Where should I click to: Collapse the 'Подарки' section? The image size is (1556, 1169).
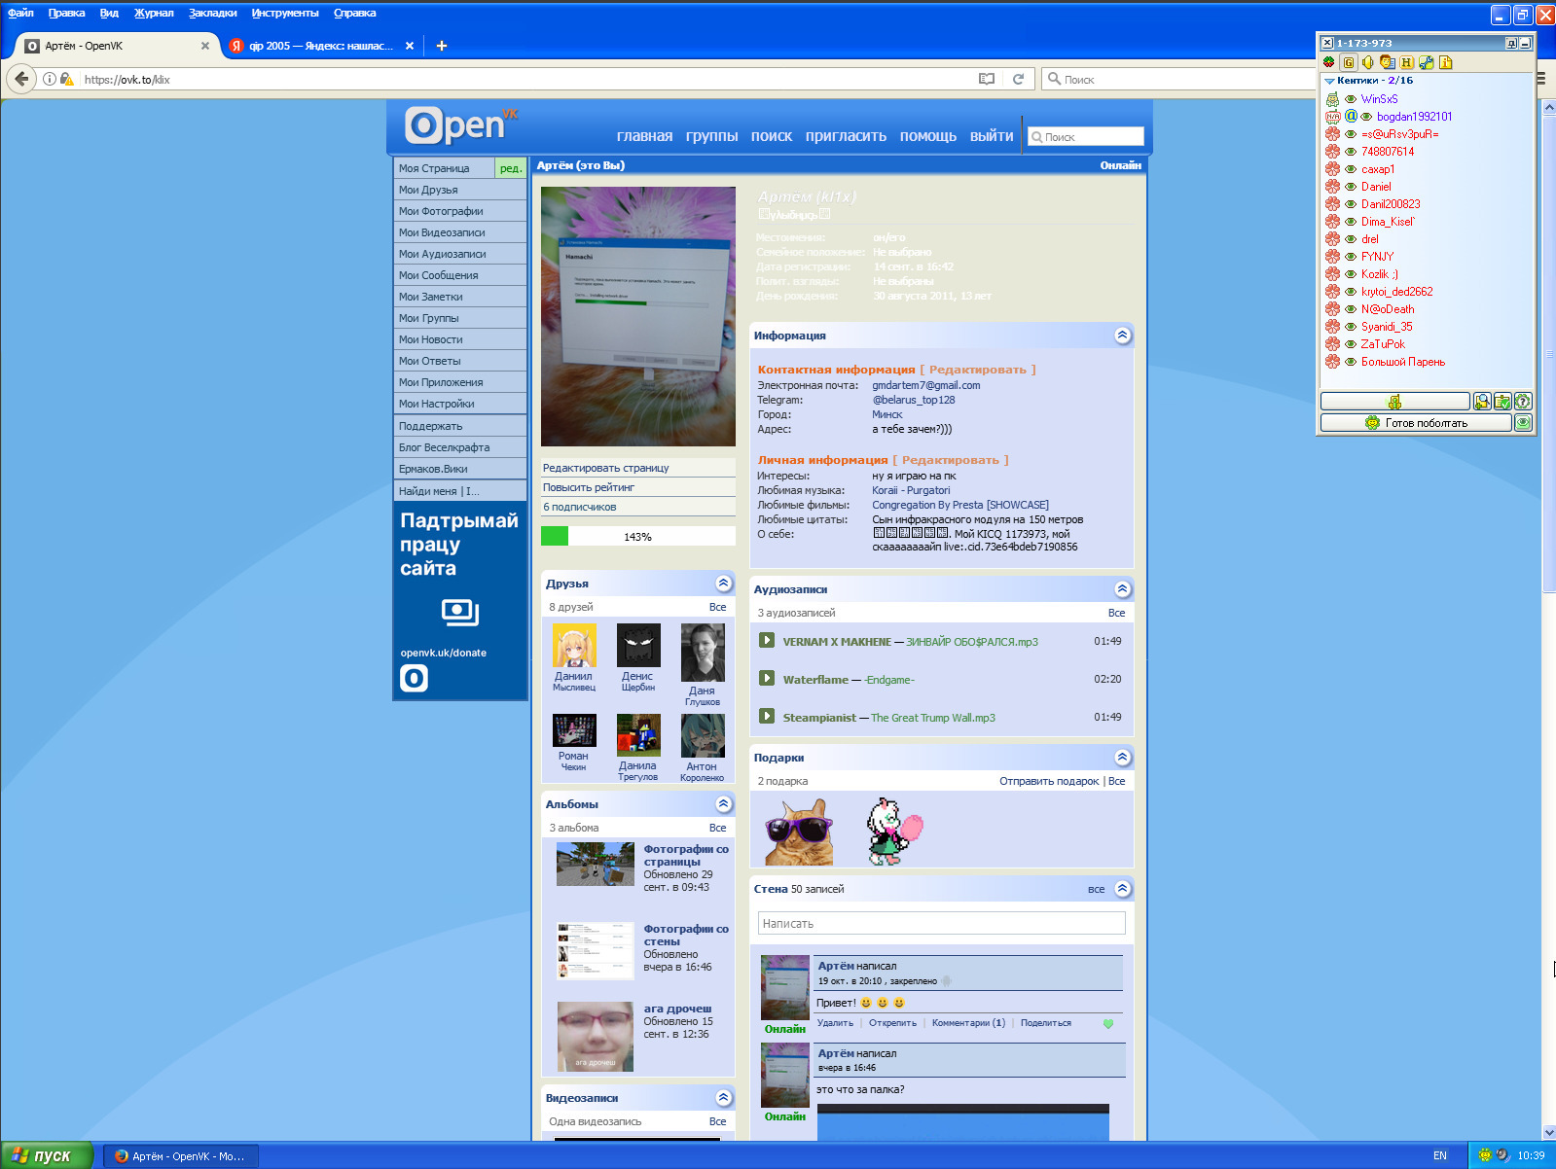tap(1122, 758)
